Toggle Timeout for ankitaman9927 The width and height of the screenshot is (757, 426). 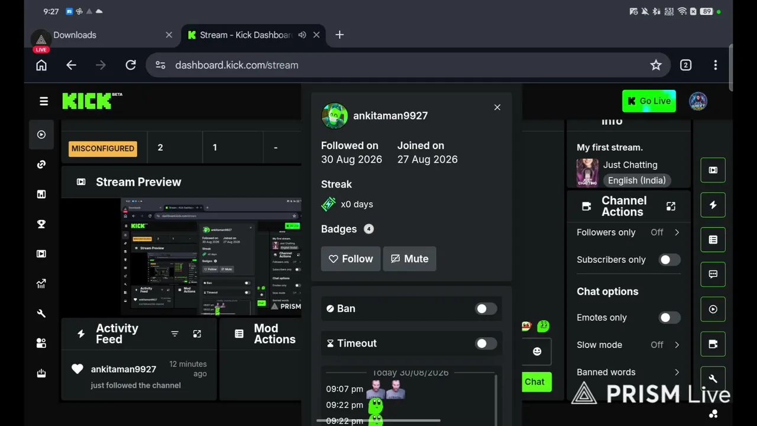[486, 344]
